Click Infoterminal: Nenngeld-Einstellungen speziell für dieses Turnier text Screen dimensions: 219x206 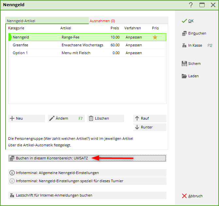[70, 181]
